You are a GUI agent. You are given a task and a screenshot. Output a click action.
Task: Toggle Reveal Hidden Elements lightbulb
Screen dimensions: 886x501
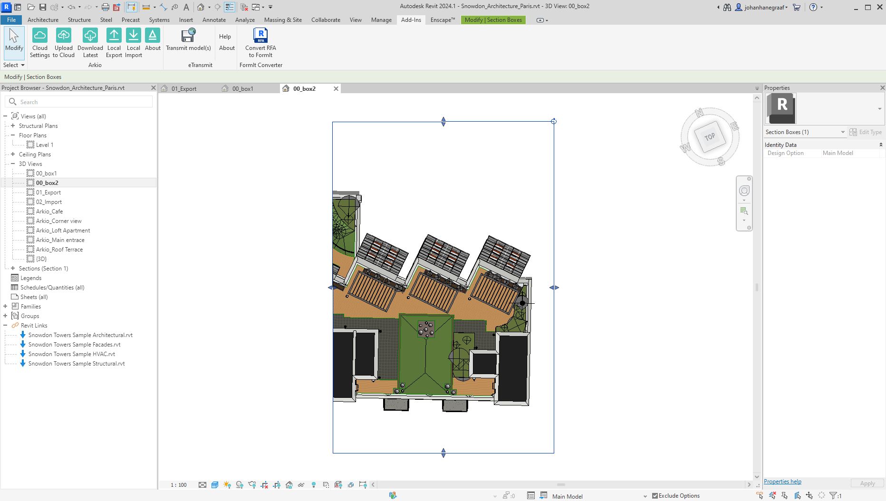pyautogui.click(x=314, y=485)
